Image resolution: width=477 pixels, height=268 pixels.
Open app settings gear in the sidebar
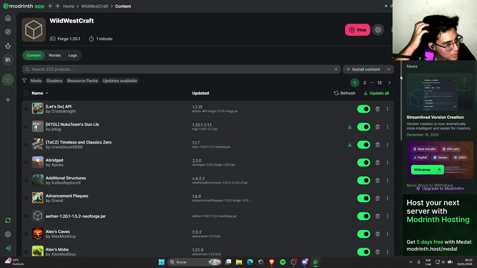click(x=8, y=234)
